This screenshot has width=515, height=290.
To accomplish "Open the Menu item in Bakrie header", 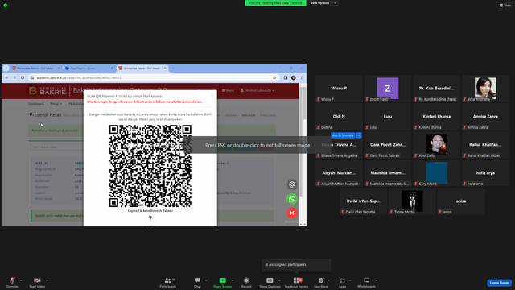I will point(228,90).
